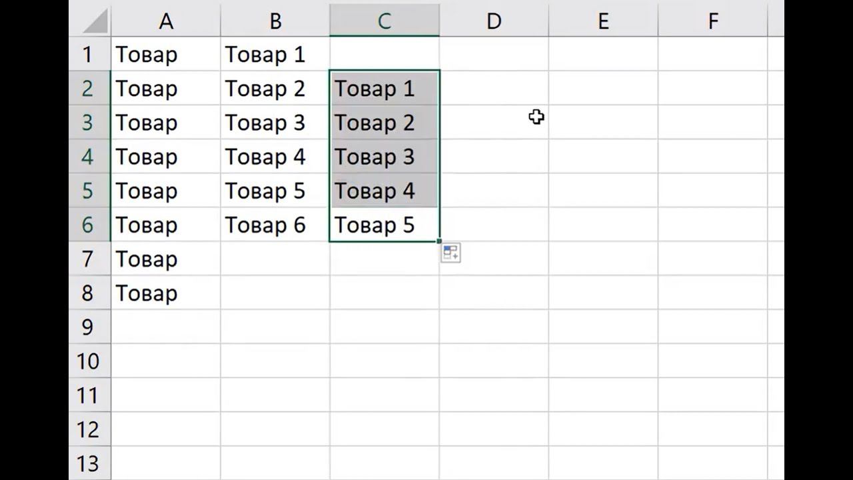This screenshot has width=853, height=480.
Task: Open the Auto Fill Options button
Action: pyautogui.click(x=450, y=253)
